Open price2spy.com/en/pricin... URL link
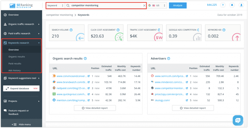This screenshot has width=248, height=128. pos(170,94)
